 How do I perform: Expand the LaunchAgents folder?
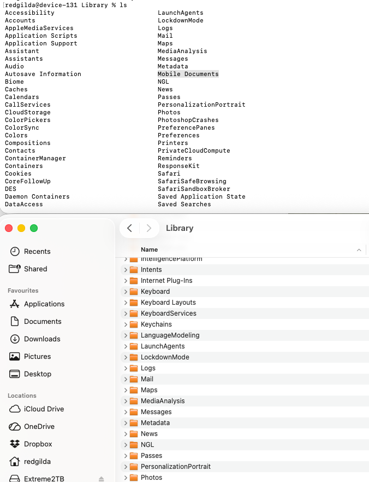click(x=126, y=346)
